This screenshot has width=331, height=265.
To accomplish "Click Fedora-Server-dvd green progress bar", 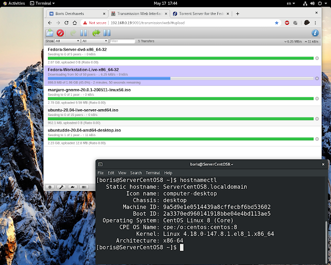I will (180, 58).
